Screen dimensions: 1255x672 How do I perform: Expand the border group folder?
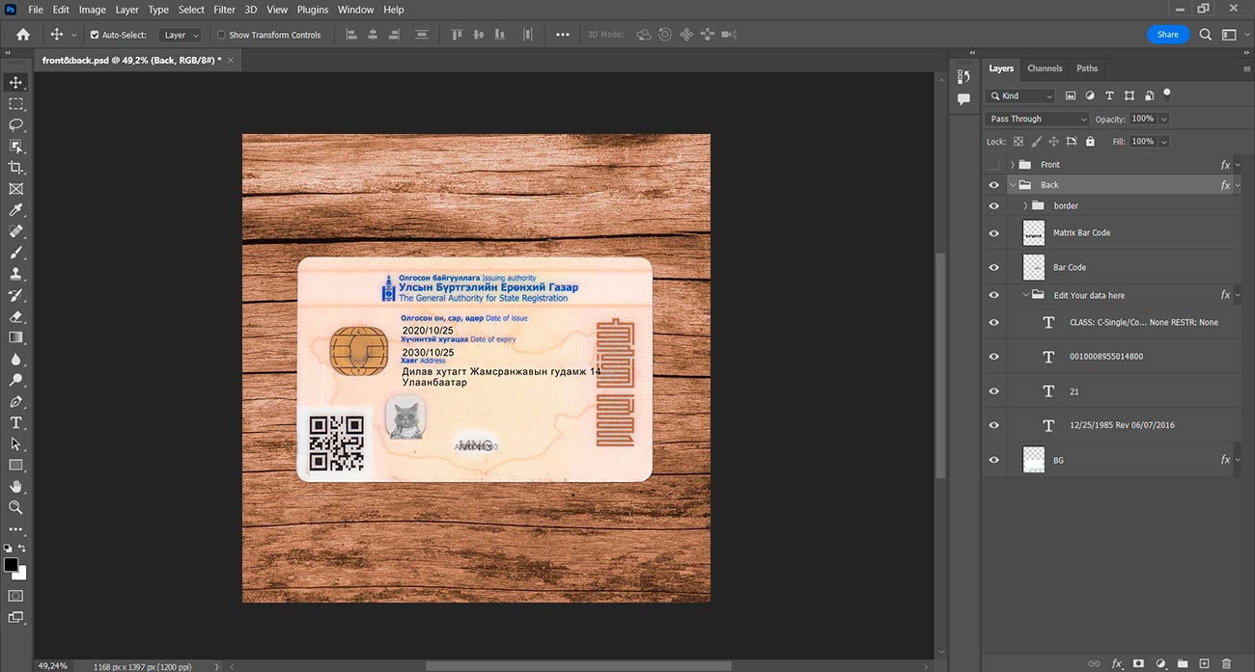coord(1025,205)
